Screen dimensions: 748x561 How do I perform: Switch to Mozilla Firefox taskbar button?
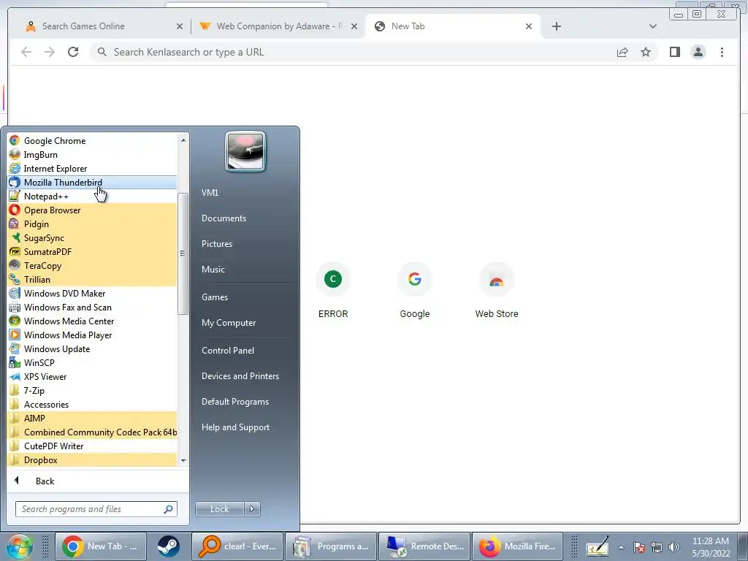(519, 546)
